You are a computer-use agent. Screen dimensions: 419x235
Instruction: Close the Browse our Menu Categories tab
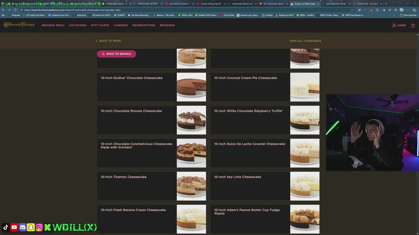(318, 4)
